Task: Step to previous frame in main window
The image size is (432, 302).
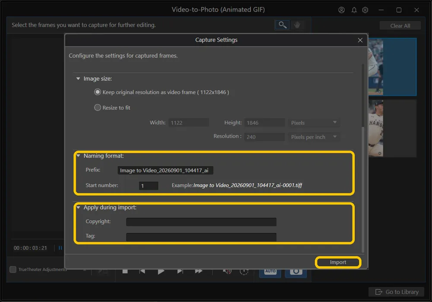Action: pos(142,271)
